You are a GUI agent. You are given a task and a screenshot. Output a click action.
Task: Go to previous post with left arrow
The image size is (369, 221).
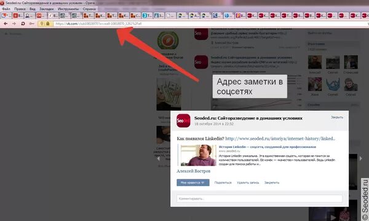click(x=159, y=158)
